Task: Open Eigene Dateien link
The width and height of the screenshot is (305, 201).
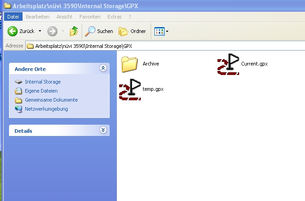Action: [41, 91]
